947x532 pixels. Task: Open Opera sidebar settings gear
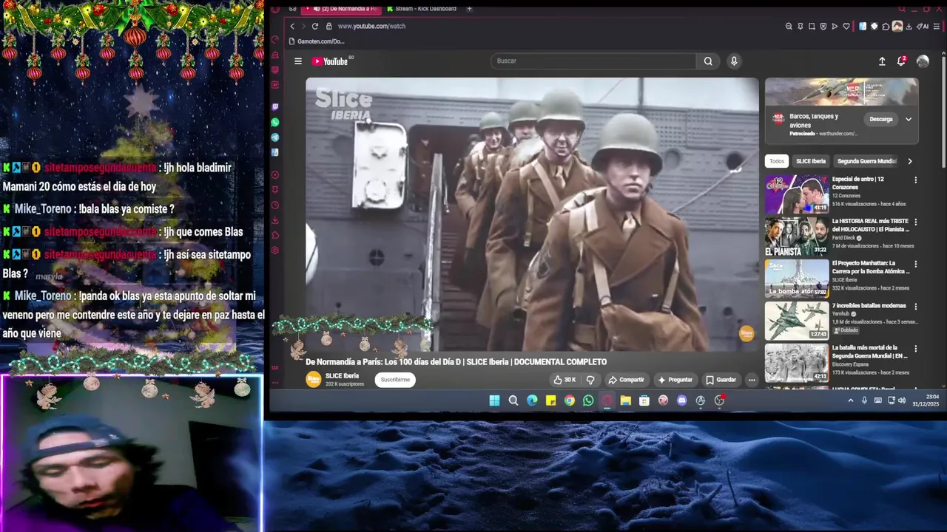coord(275,250)
